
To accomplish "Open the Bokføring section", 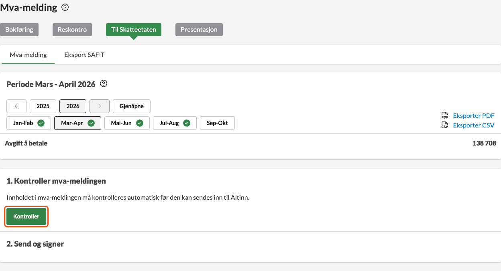I will (19, 30).
